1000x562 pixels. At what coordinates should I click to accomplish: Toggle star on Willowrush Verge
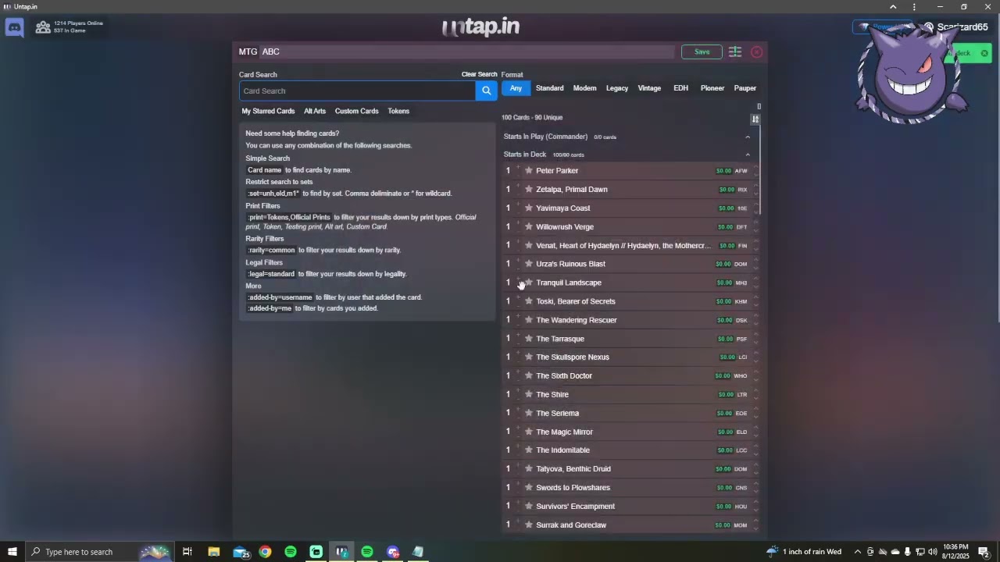pos(529,226)
